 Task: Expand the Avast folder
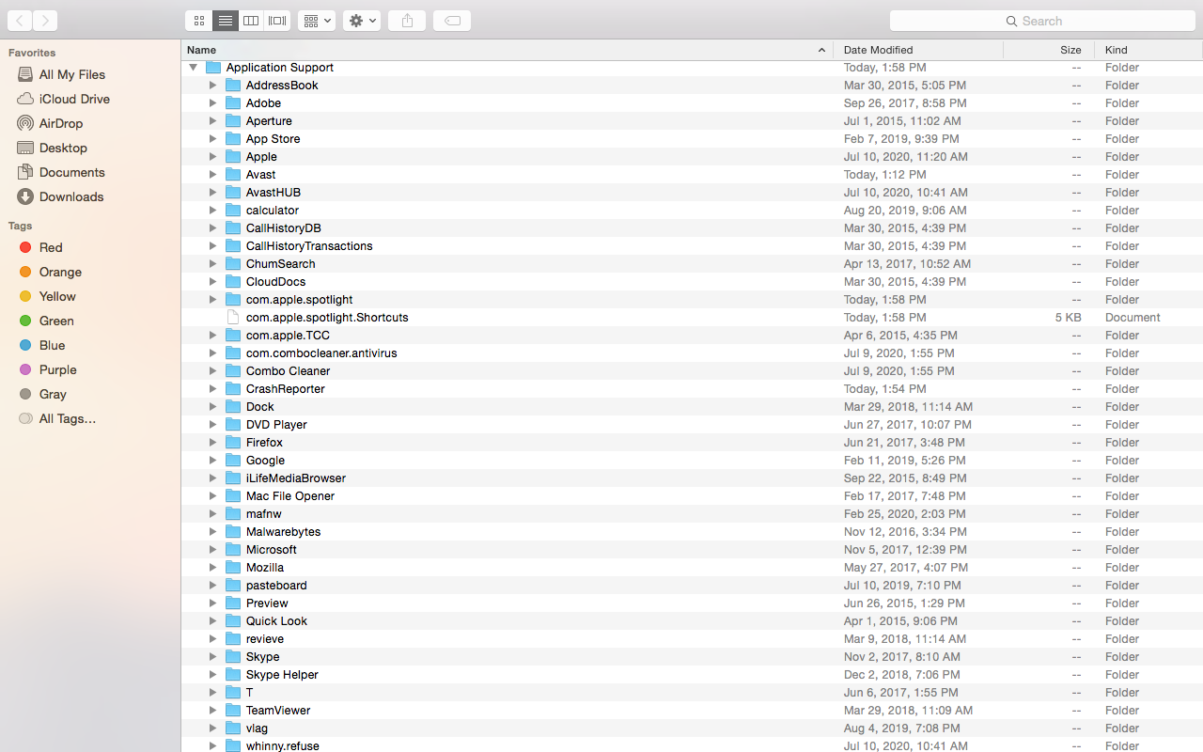[x=212, y=175]
